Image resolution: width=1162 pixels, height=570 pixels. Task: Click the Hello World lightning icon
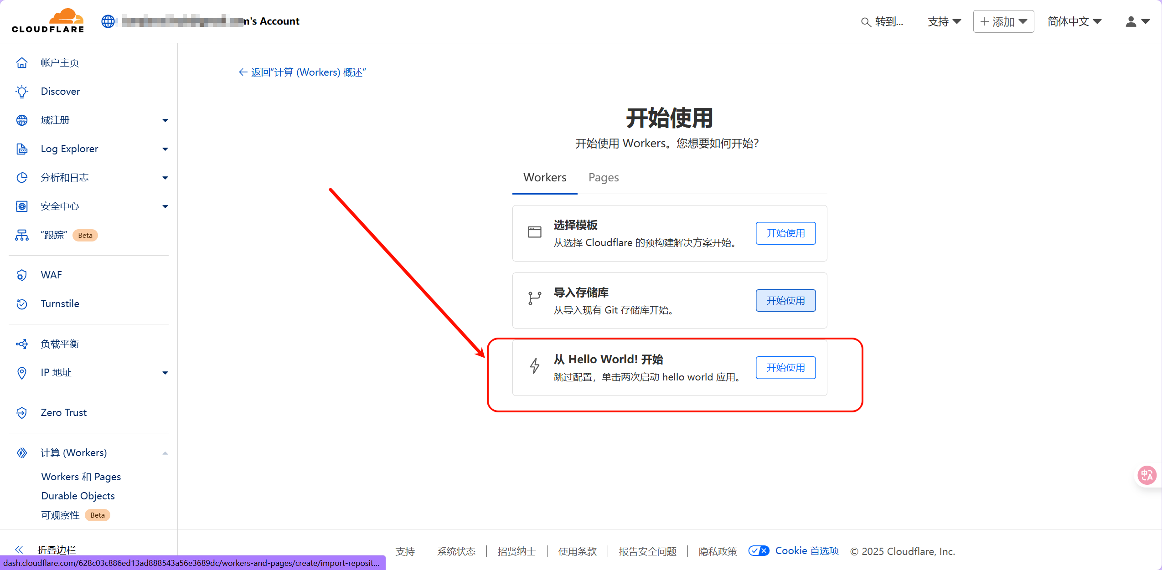(x=535, y=366)
